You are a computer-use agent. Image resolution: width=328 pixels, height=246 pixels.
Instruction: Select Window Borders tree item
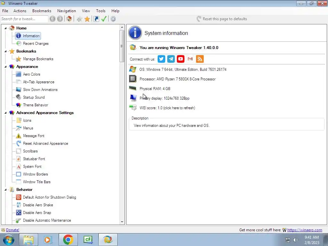35,174
